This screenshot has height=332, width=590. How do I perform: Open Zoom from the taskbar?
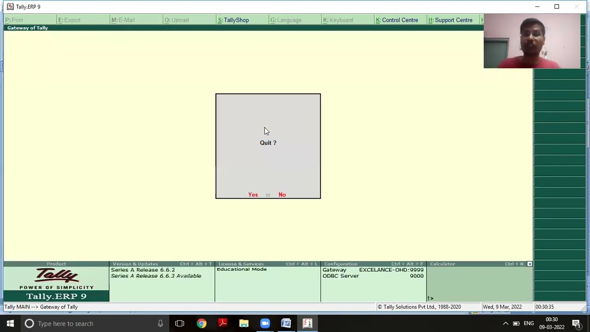[x=265, y=323]
